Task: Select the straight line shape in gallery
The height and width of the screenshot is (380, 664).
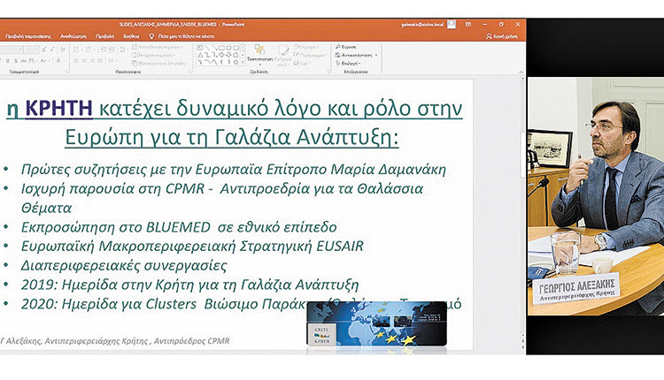Action: point(207,48)
